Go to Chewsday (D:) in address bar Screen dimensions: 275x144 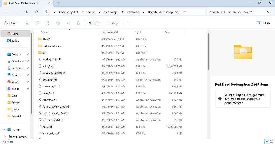68,12
